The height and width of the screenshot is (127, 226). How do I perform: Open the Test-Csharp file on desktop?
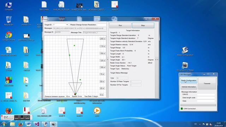pos(44,6)
